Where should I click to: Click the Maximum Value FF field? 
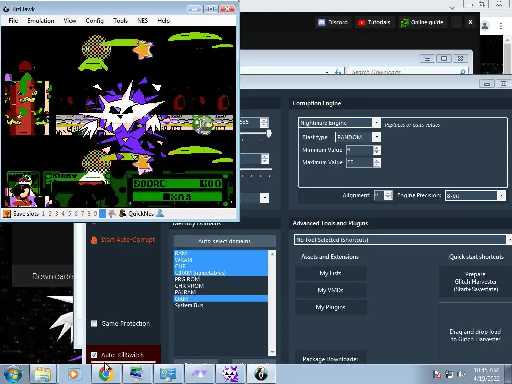coord(359,162)
